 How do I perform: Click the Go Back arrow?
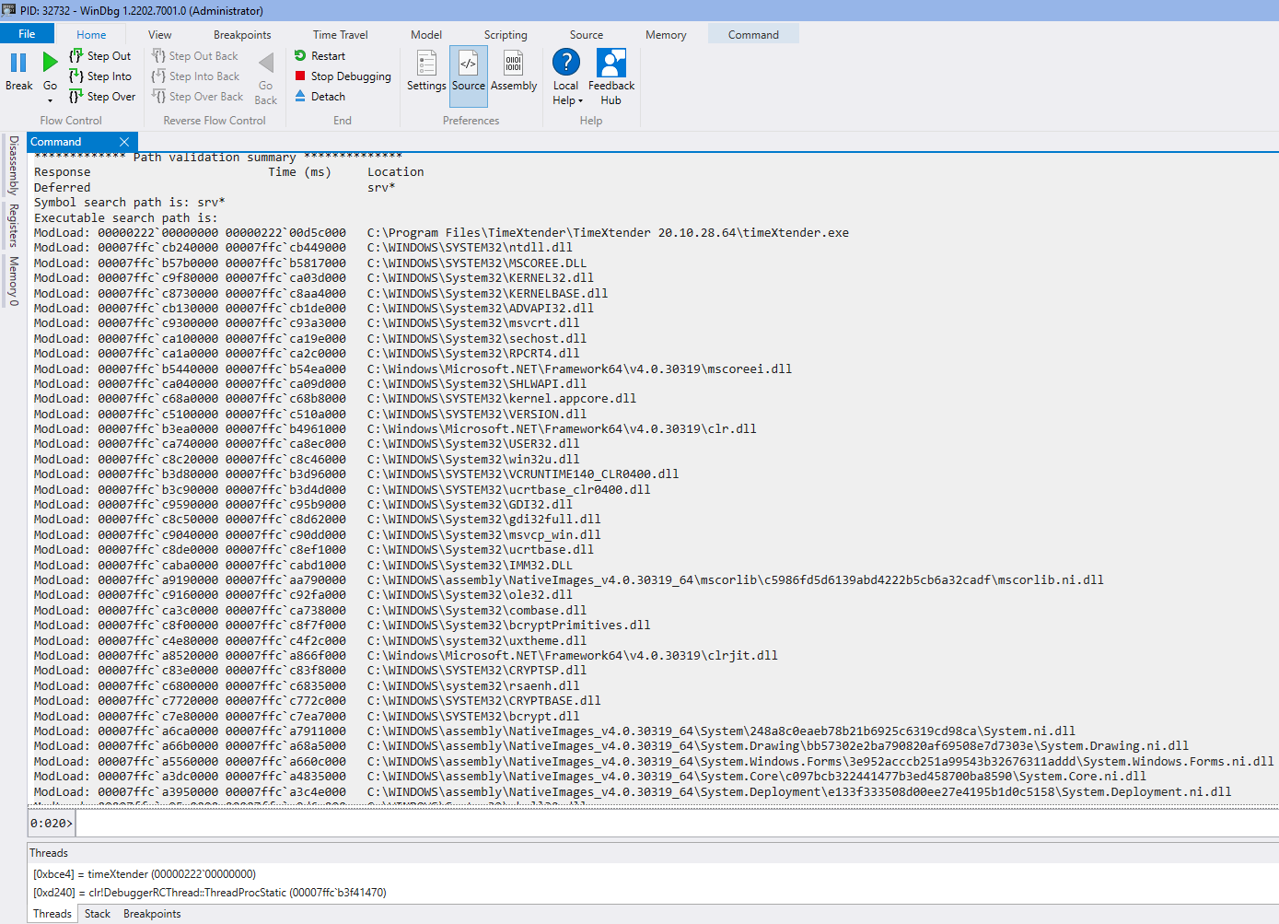tap(266, 78)
